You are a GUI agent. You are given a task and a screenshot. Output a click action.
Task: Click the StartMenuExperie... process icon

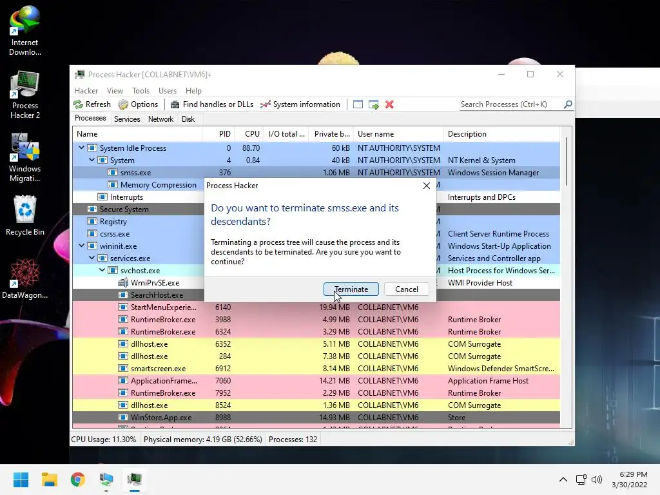[123, 307]
